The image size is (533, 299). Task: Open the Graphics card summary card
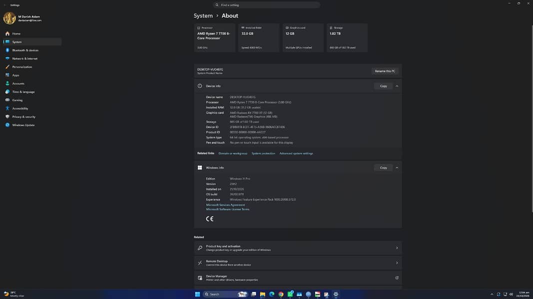pos(303,38)
